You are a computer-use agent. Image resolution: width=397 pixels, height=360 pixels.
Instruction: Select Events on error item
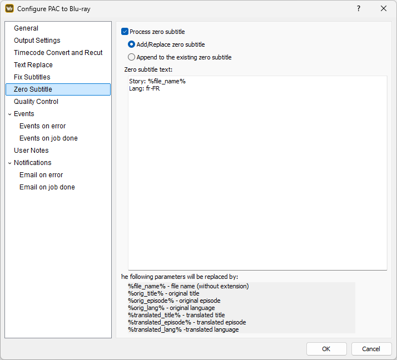pyautogui.click(x=42, y=126)
